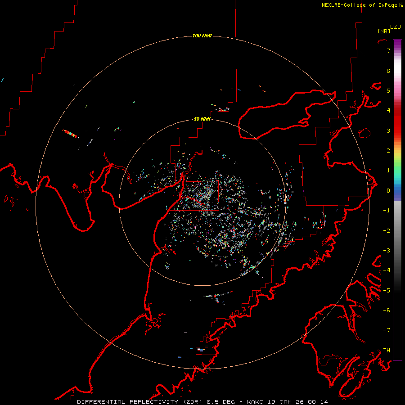Click the striped multicolor echo bar northwest

(70, 133)
